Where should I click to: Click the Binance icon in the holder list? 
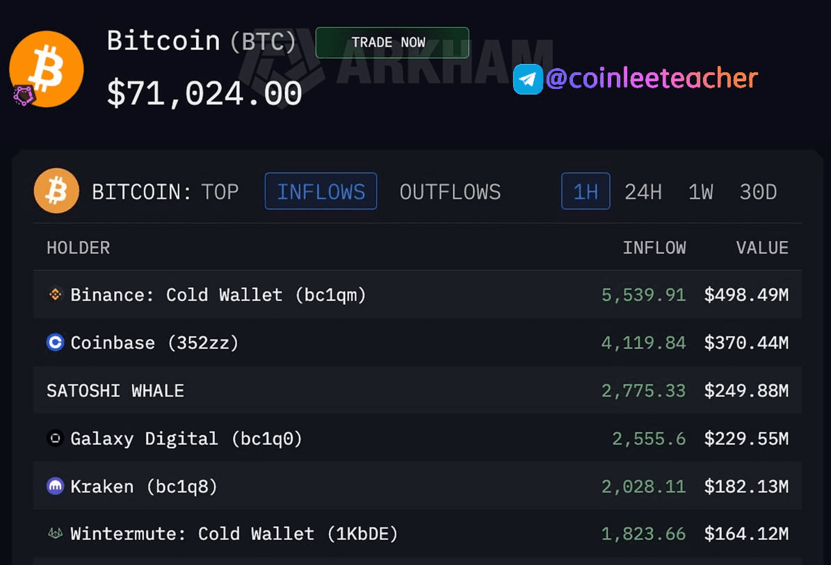point(55,295)
